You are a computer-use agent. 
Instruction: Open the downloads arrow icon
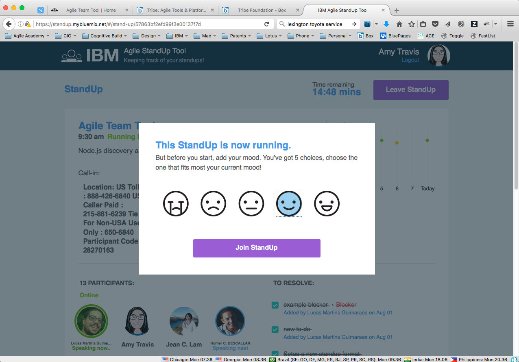[x=386, y=24]
